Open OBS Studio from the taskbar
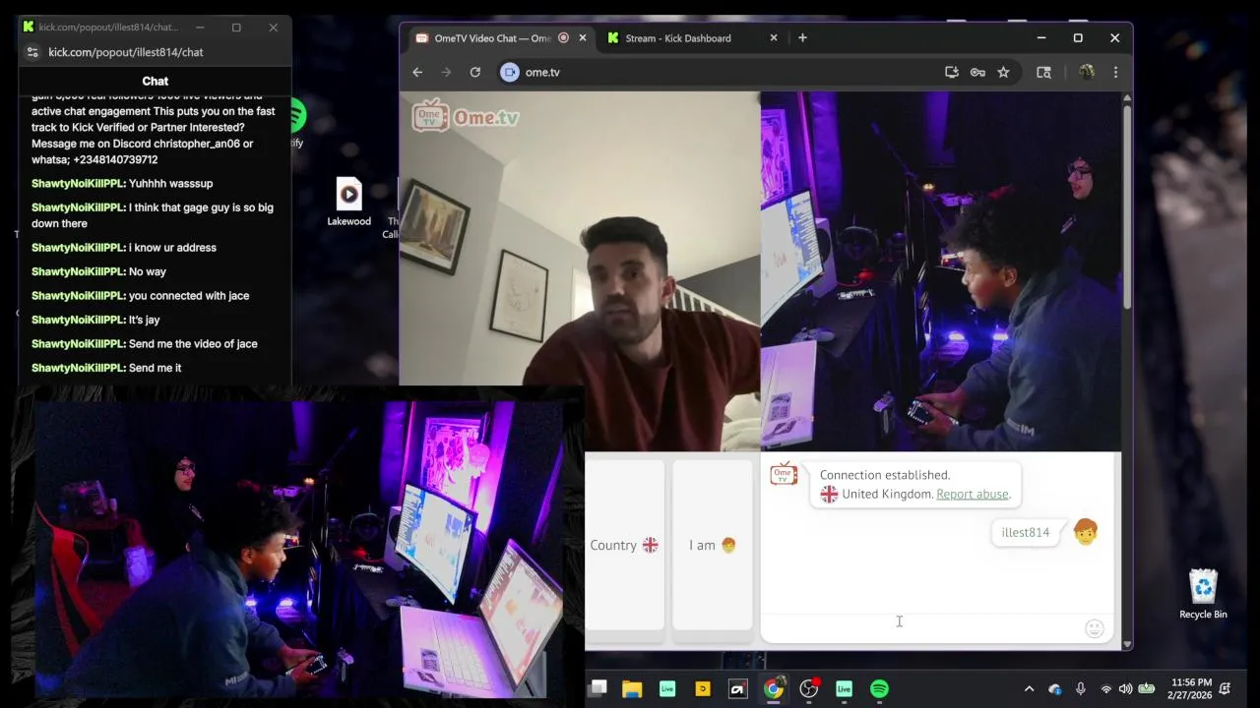 coord(809,689)
